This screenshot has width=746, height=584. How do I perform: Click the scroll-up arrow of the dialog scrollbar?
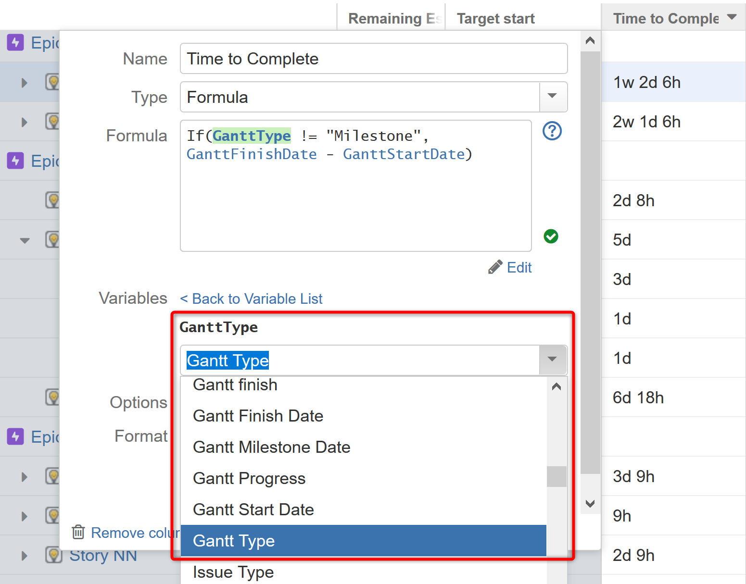click(x=590, y=40)
